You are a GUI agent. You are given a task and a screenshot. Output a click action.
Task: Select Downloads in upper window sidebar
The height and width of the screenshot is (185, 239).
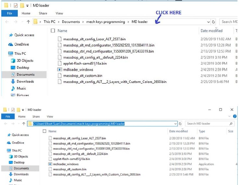click(x=22, y=81)
